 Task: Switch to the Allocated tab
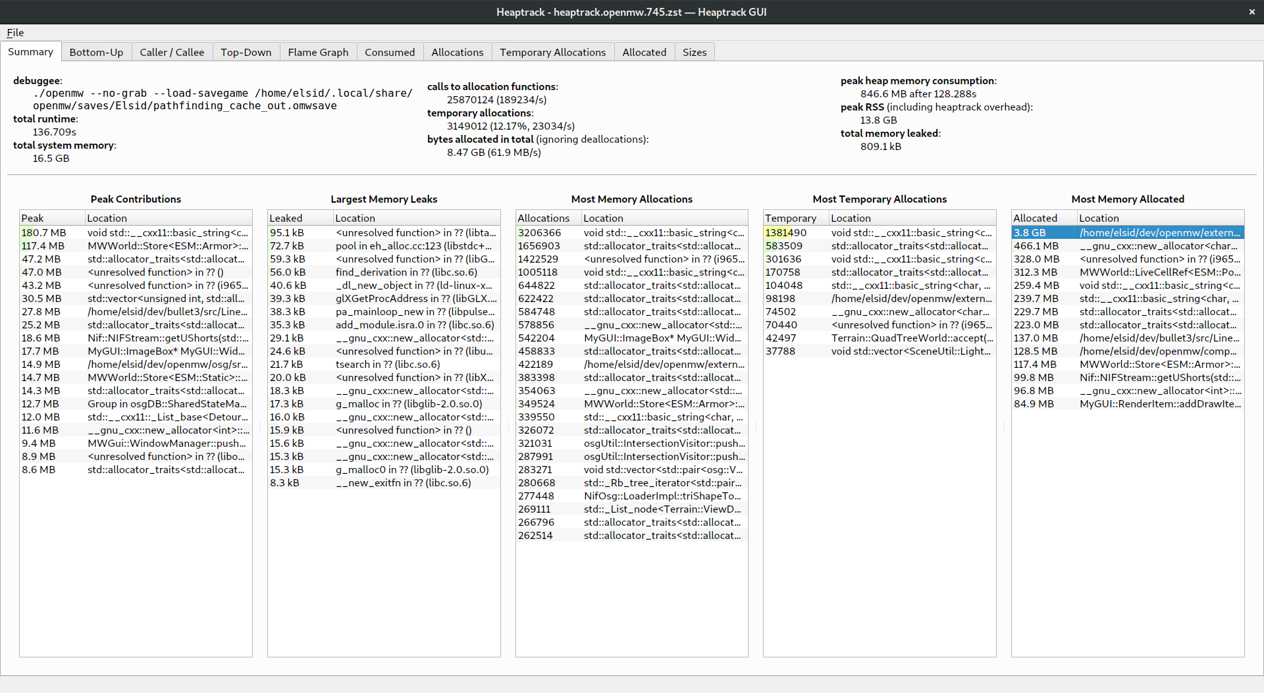(x=645, y=52)
